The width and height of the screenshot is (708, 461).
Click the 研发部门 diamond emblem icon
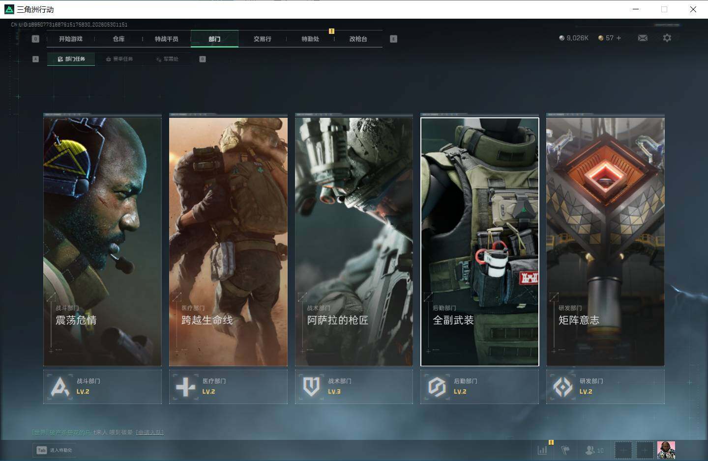[x=563, y=387]
